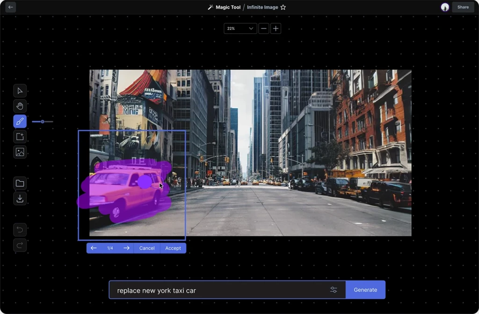Choose the add frame tool
The width and height of the screenshot is (479, 314).
point(20,137)
